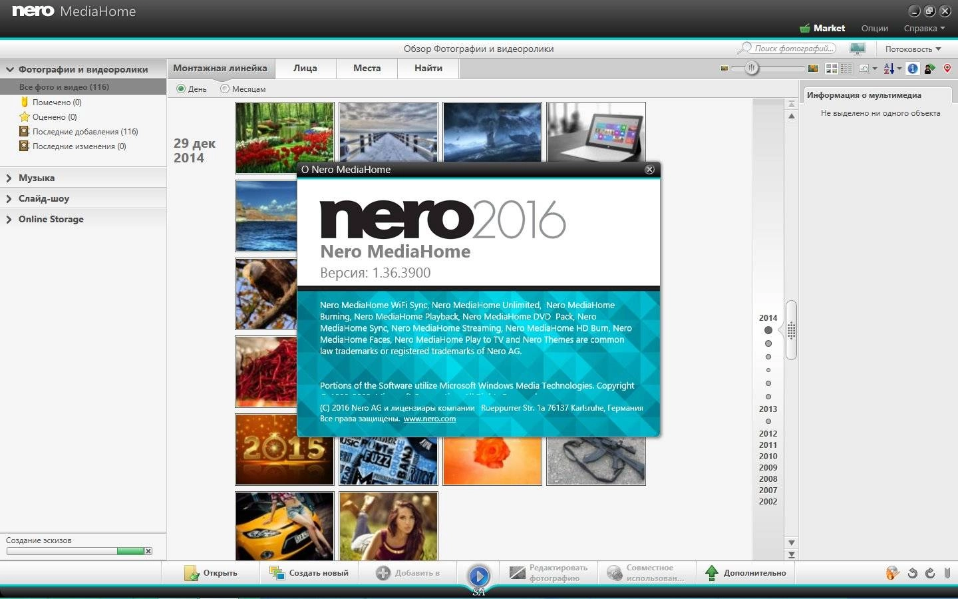Select the День radio button
Screen dimensions: 958x599
coord(181,89)
